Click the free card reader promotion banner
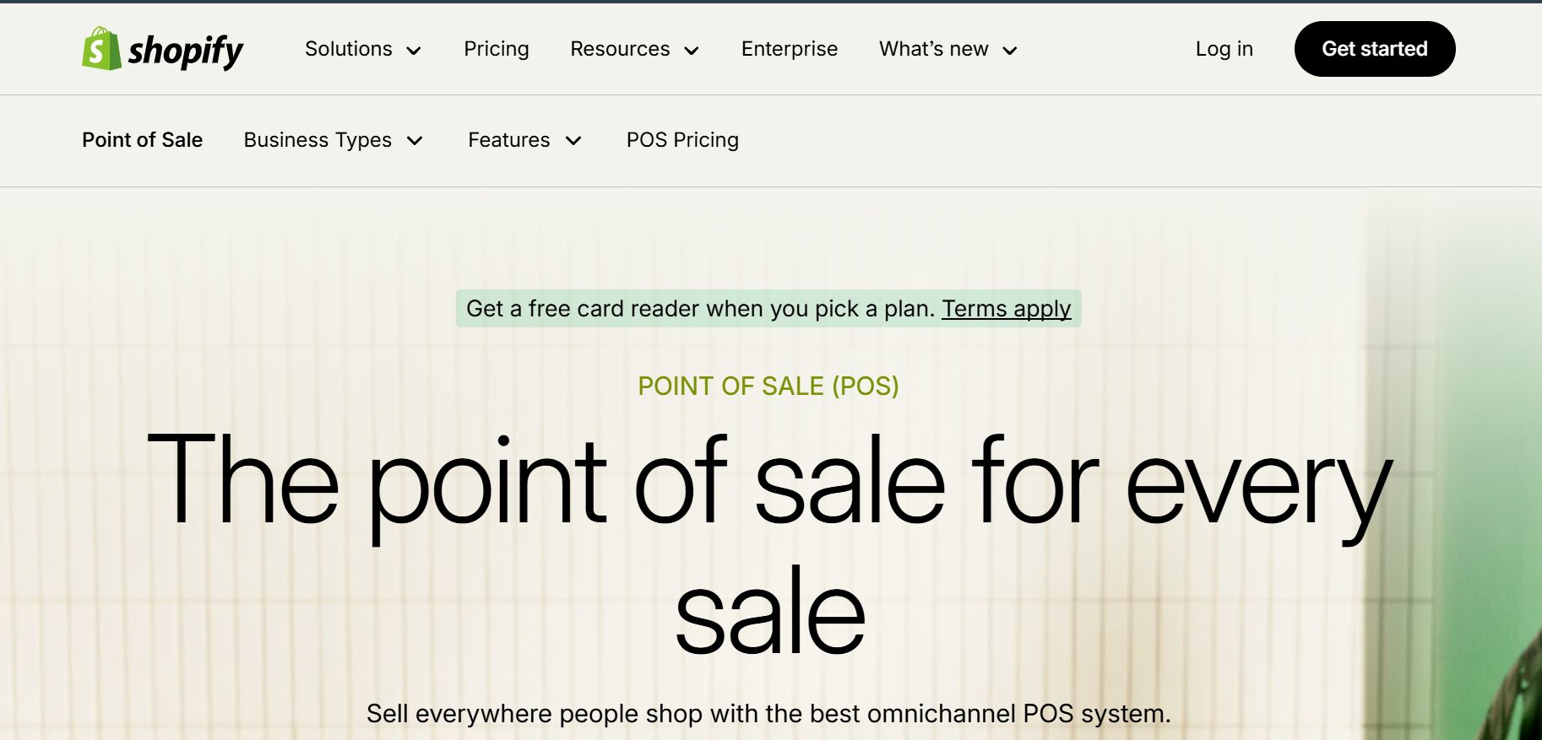The image size is (1542, 740). [768, 310]
